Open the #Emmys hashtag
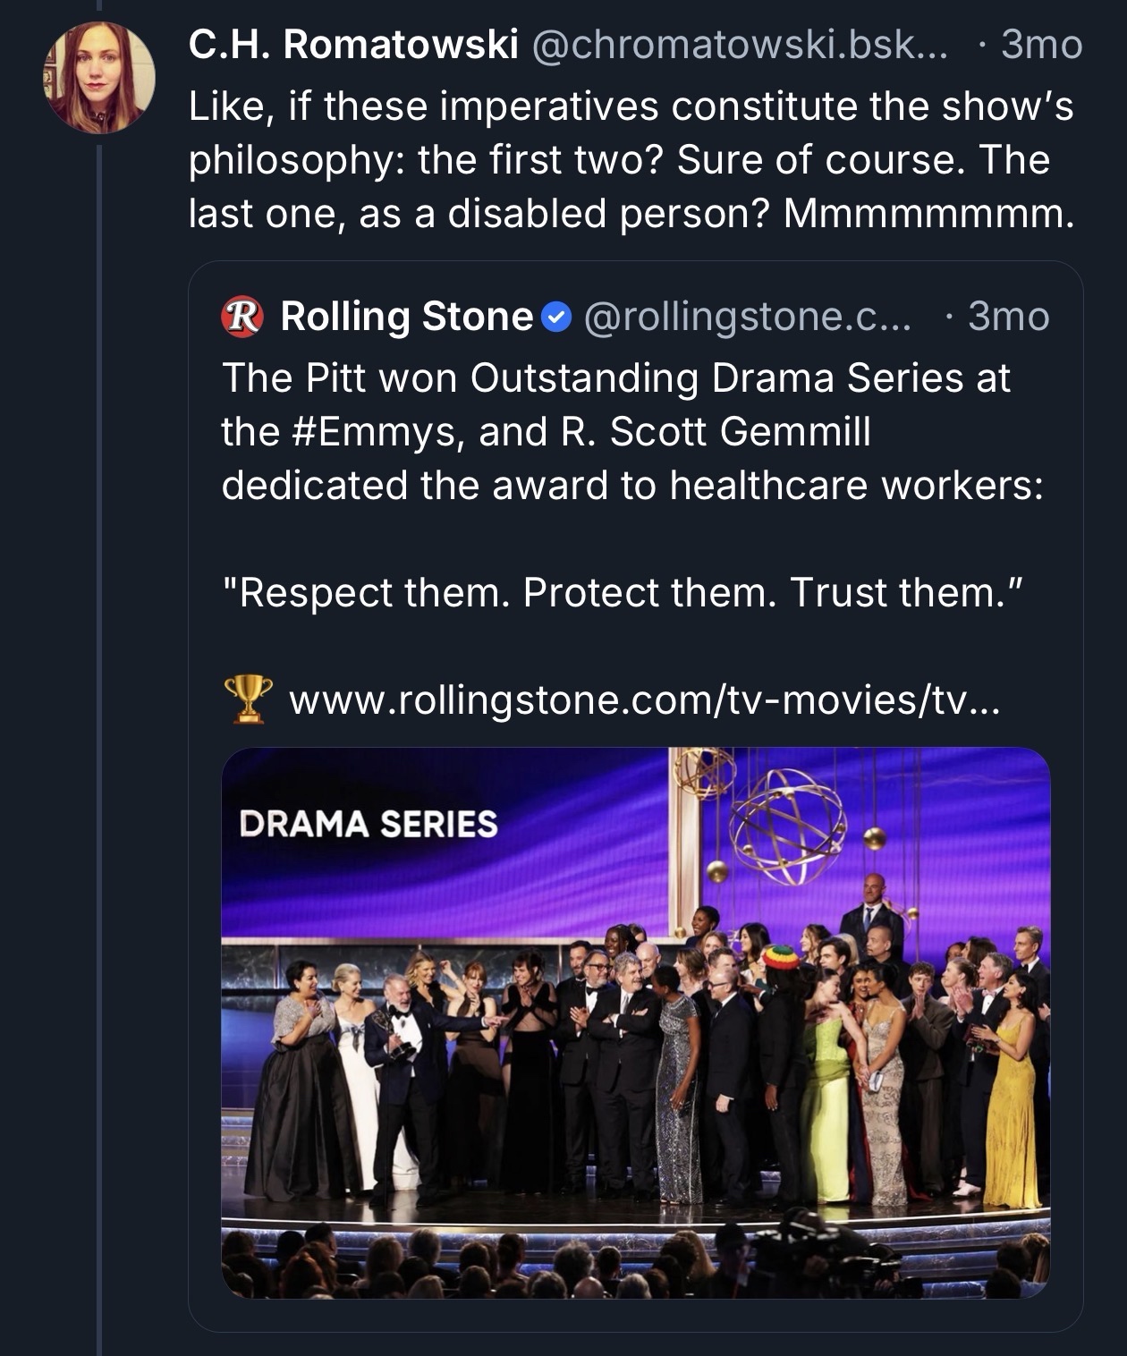Screen dimensions: 1127x1356 [x=376, y=431]
